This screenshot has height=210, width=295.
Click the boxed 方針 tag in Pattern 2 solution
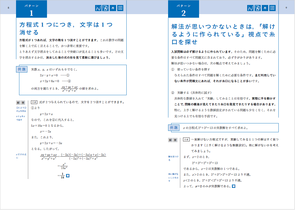(186, 139)
